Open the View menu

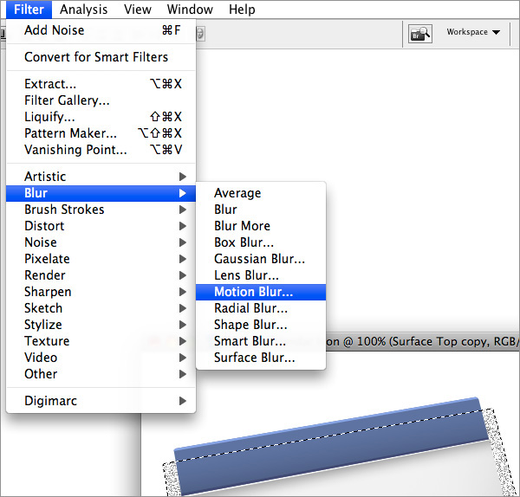pyautogui.click(x=138, y=10)
